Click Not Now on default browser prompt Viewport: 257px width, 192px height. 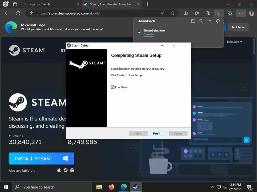point(238,27)
